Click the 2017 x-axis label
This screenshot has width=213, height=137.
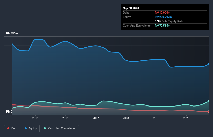[x=96, y=118]
